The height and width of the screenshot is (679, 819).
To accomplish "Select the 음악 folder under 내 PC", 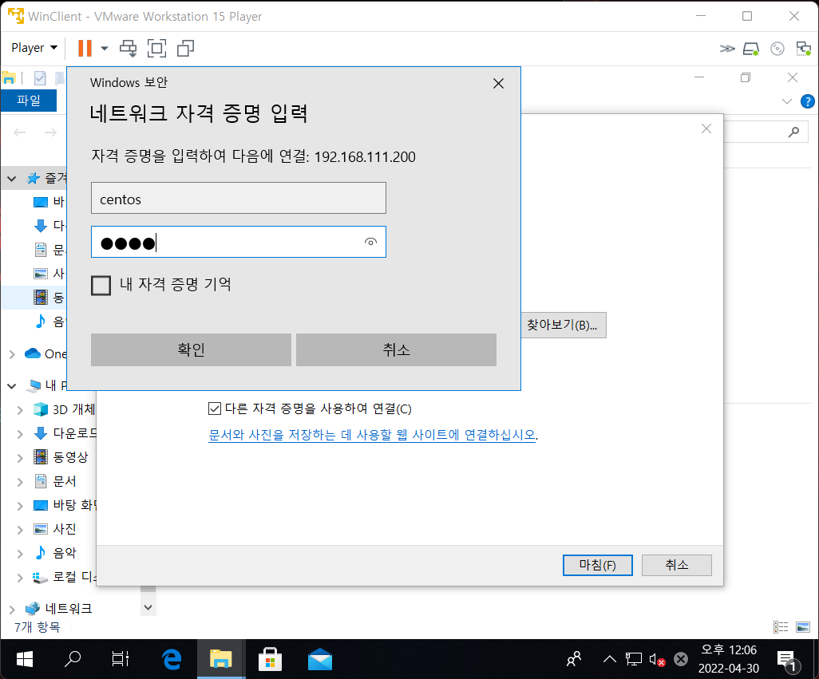I will [65, 553].
